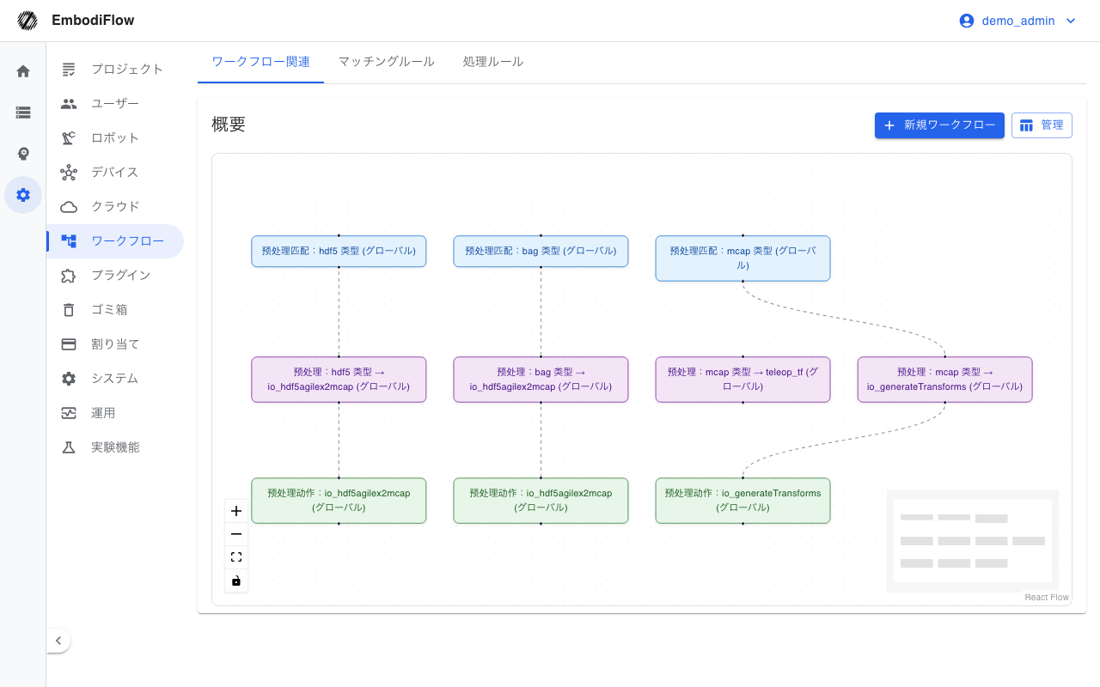Click the 運用 monitor icon

[x=69, y=413]
